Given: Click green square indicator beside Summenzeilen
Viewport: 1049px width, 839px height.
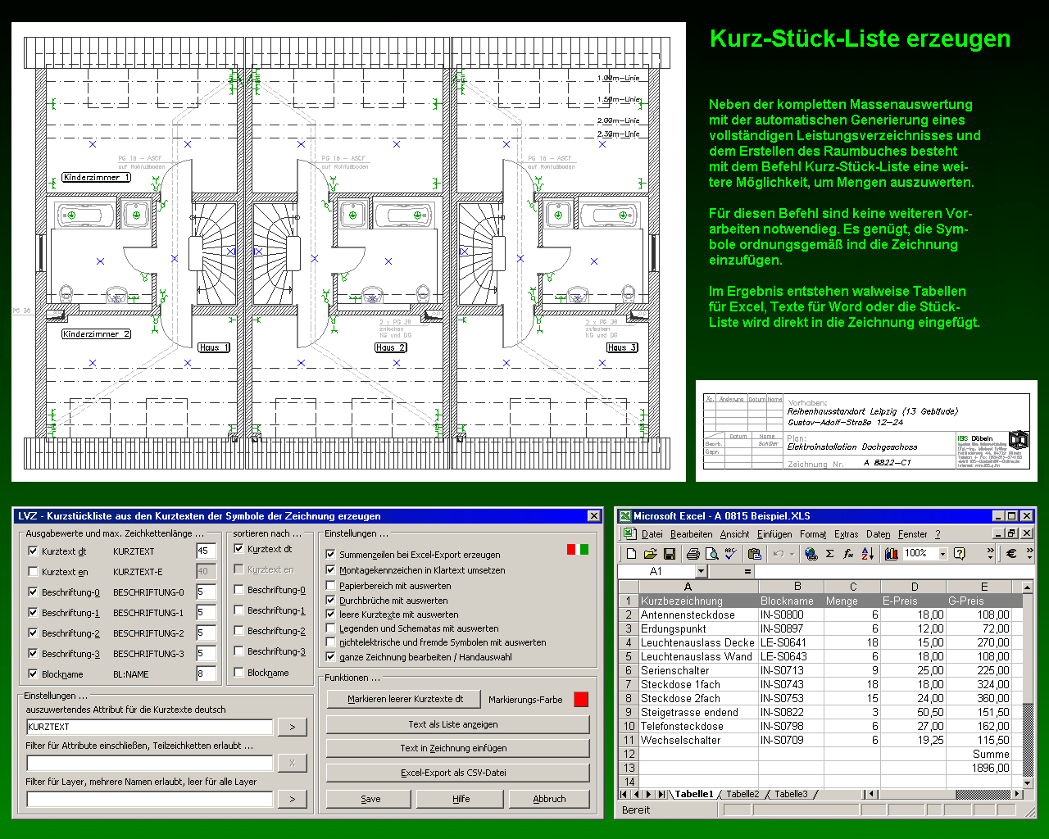Looking at the screenshot, I should (584, 549).
